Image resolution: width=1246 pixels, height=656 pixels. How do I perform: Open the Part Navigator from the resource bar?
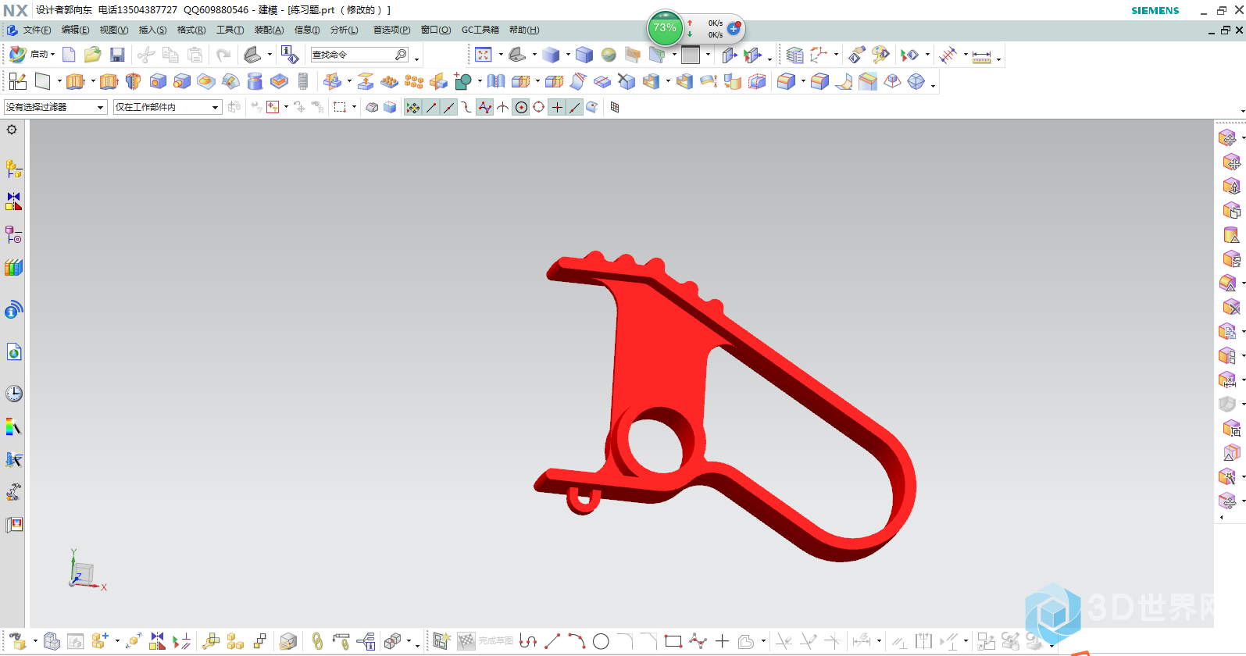coord(13,234)
